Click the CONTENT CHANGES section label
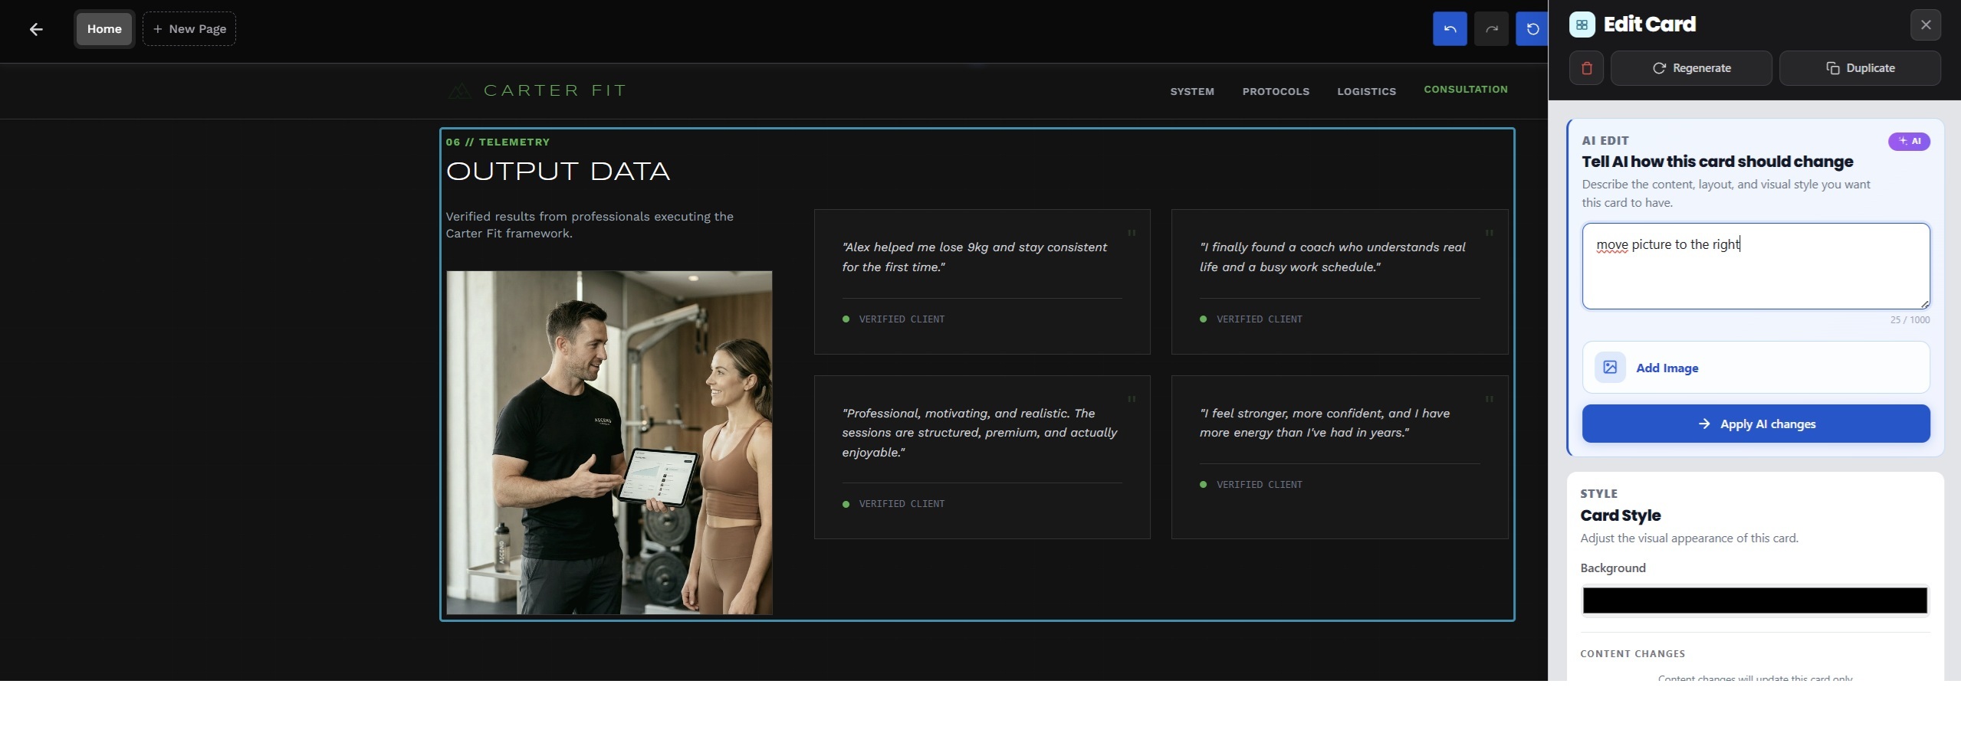Image resolution: width=1961 pixels, height=746 pixels. tap(1632, 654)
